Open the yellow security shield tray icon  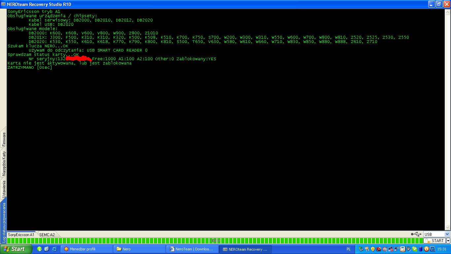[x=373, y=249]
